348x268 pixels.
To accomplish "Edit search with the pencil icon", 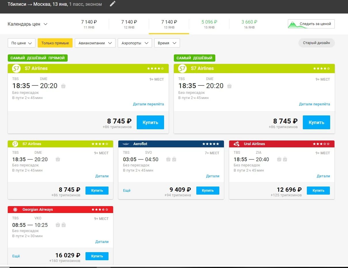I will coord(113,4).
